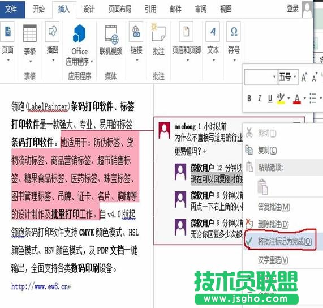The image size is (323, 308).
Task: Click the paste option clipboard icon
Action: [x=262, y=187]
